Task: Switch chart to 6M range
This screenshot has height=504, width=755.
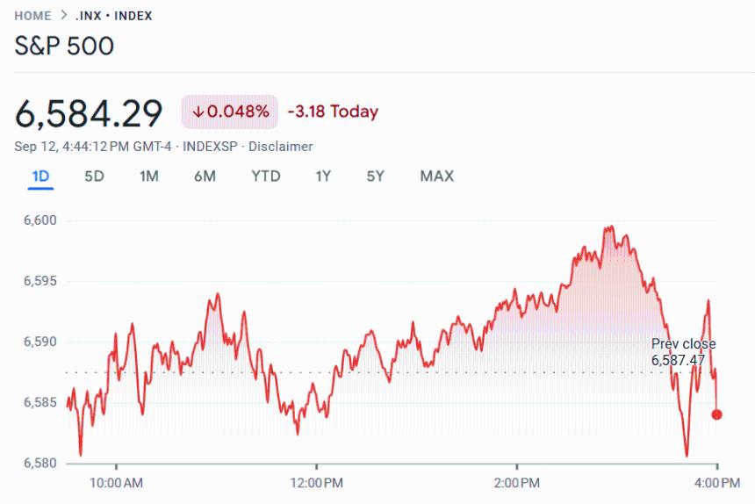Action: tap(205, 176)
